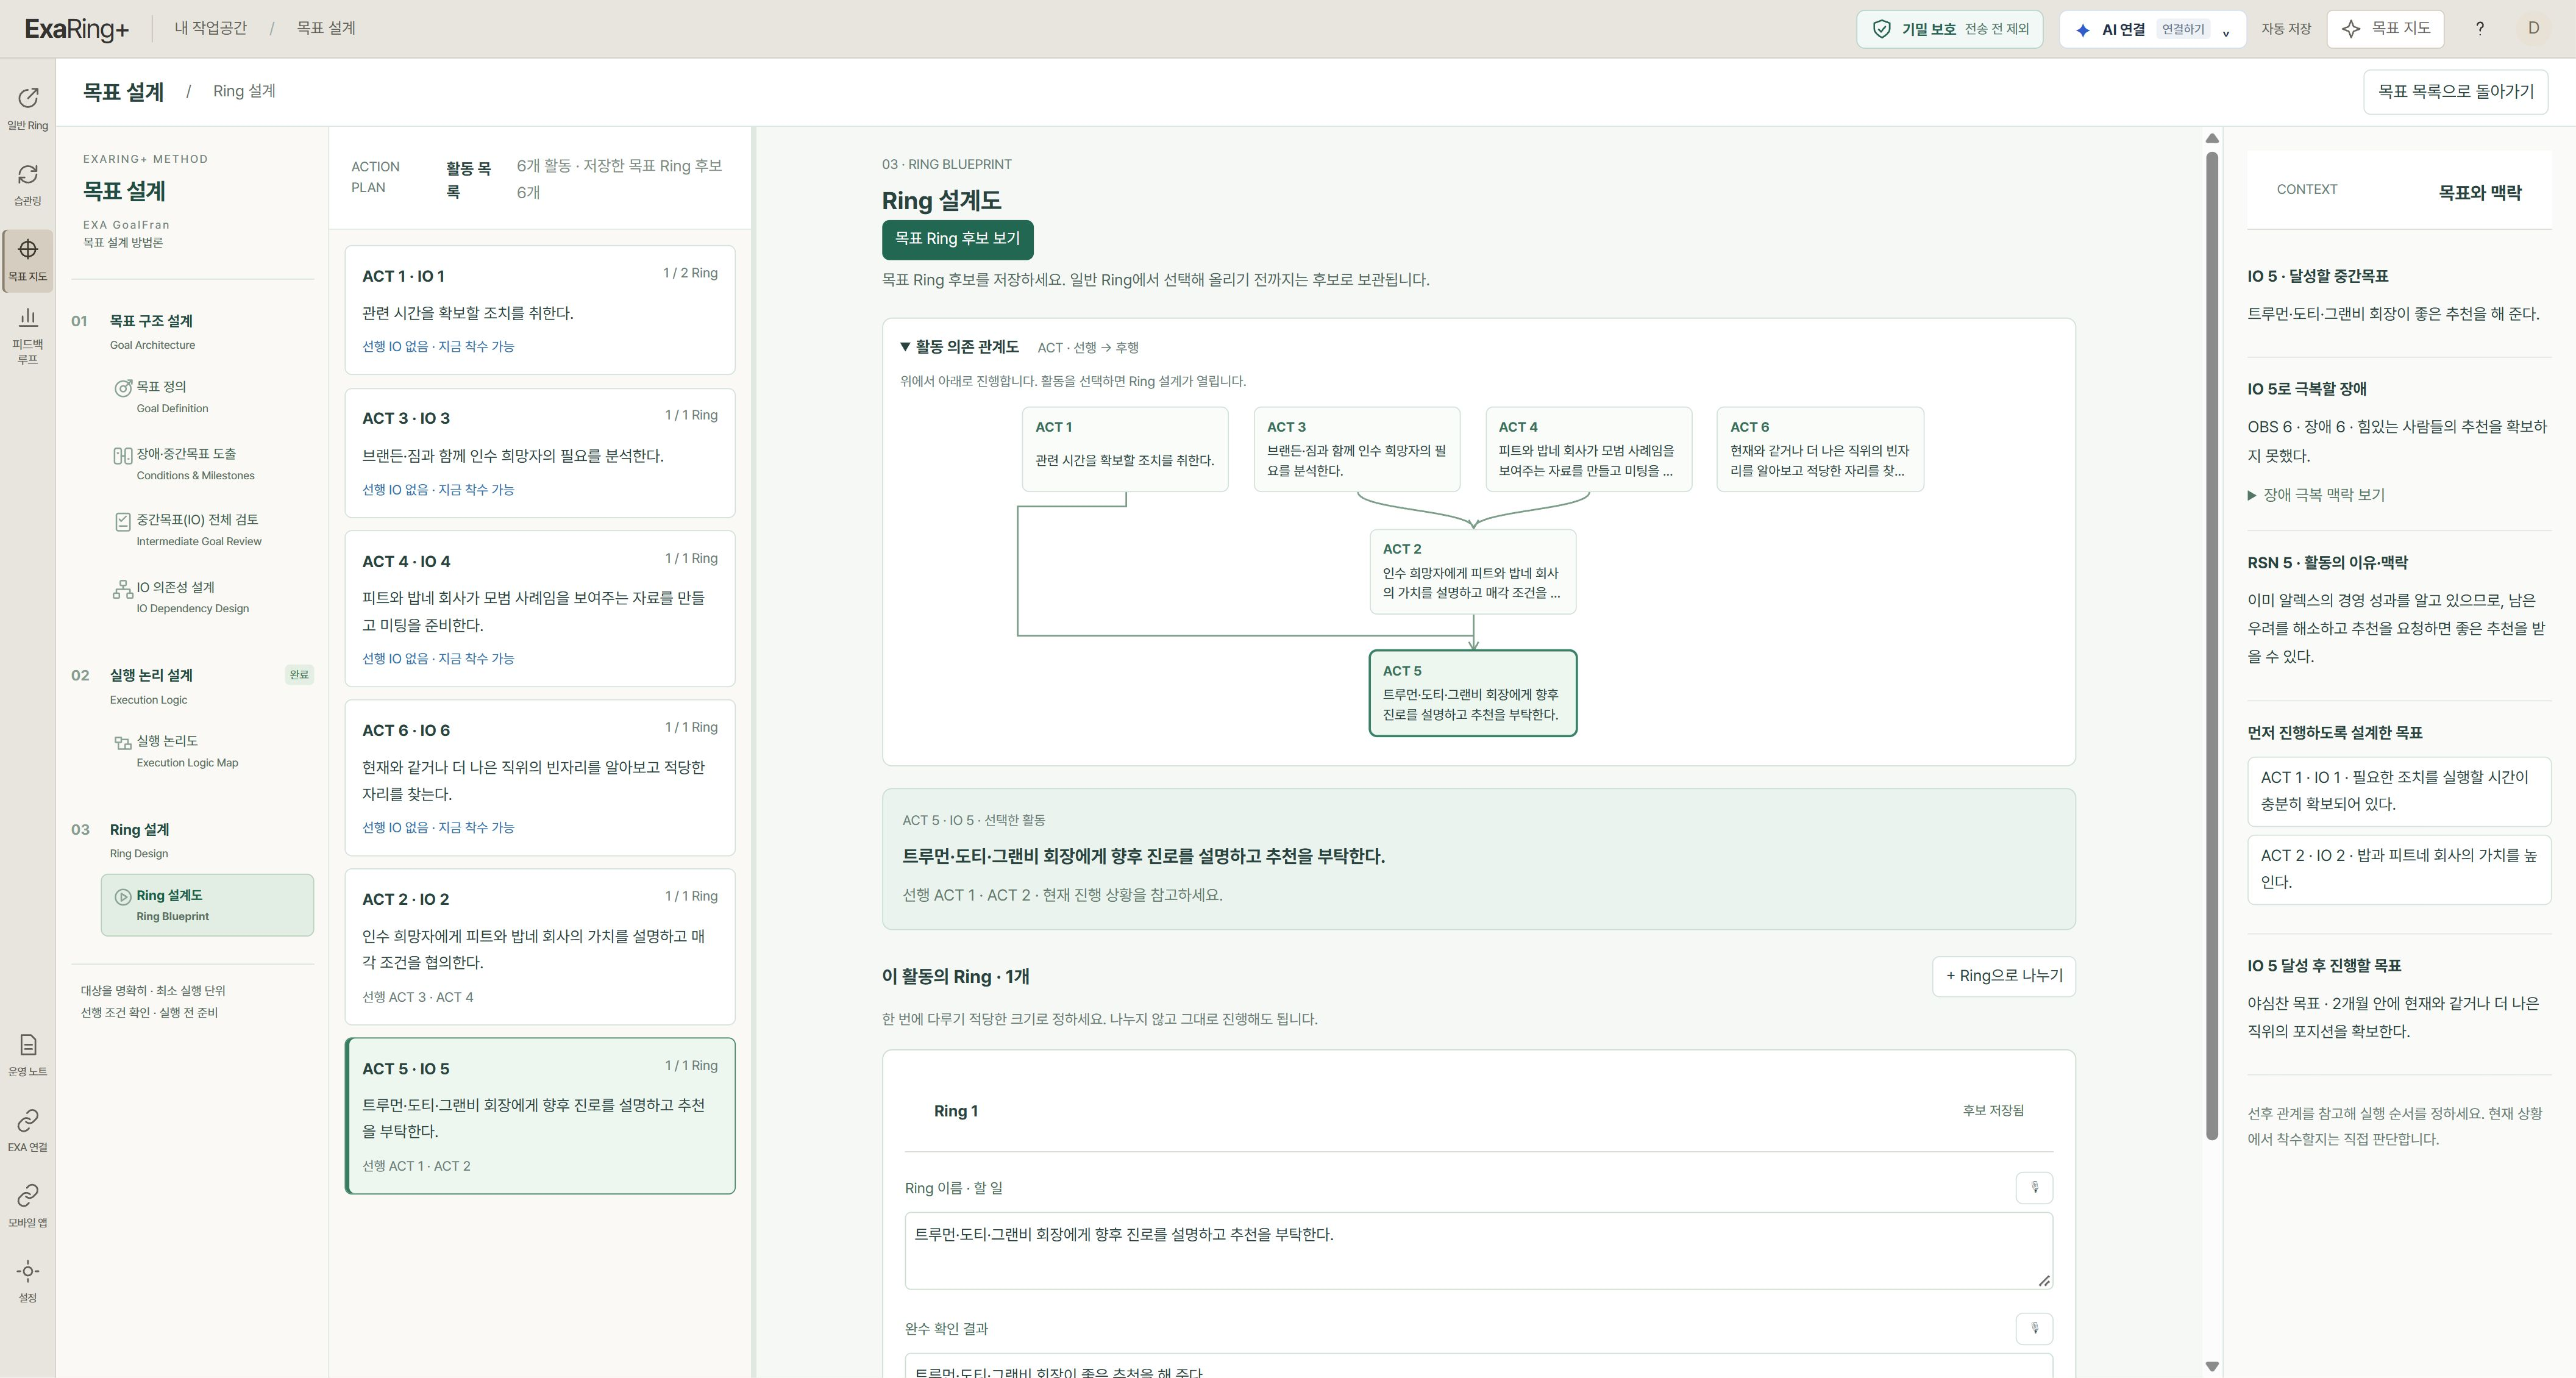Image resolution: width=2576 pixels, height=1378 pixels.
Task: Click the + Ring으로 나누기 button
Action: (2003, 976)
